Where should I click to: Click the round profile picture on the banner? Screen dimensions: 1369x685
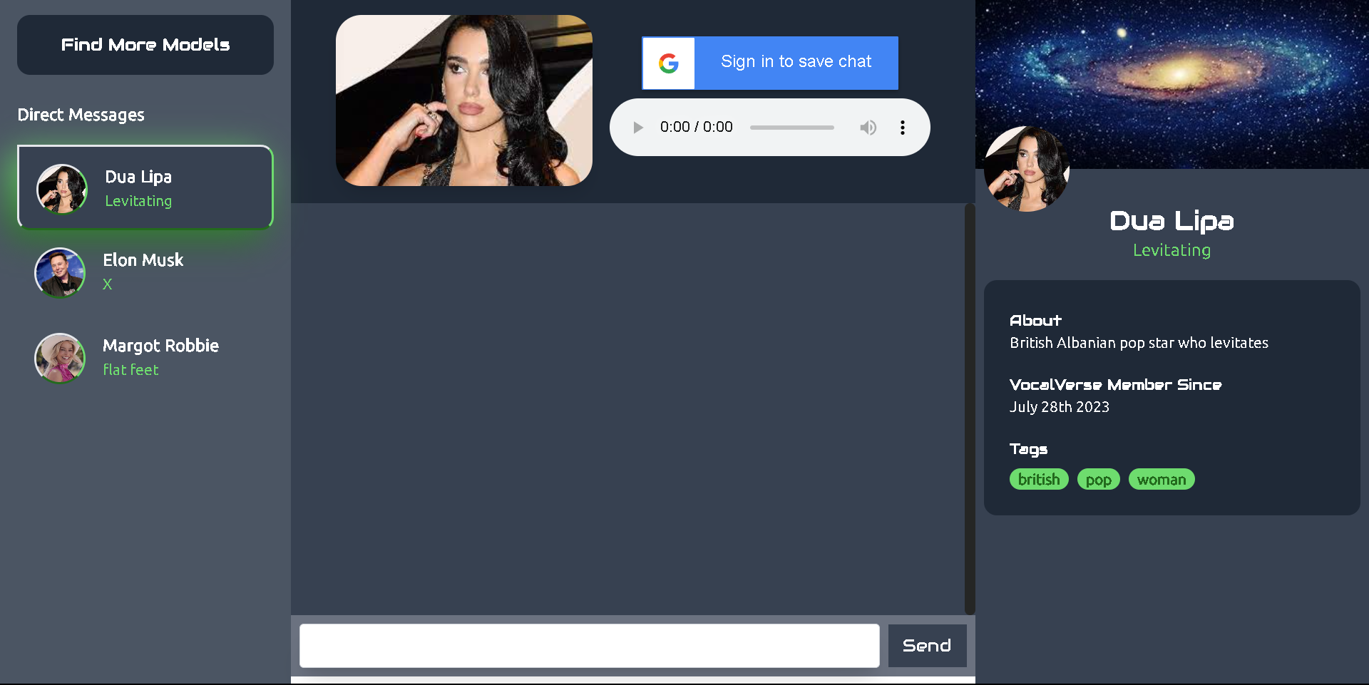(x=1027, y=169)
